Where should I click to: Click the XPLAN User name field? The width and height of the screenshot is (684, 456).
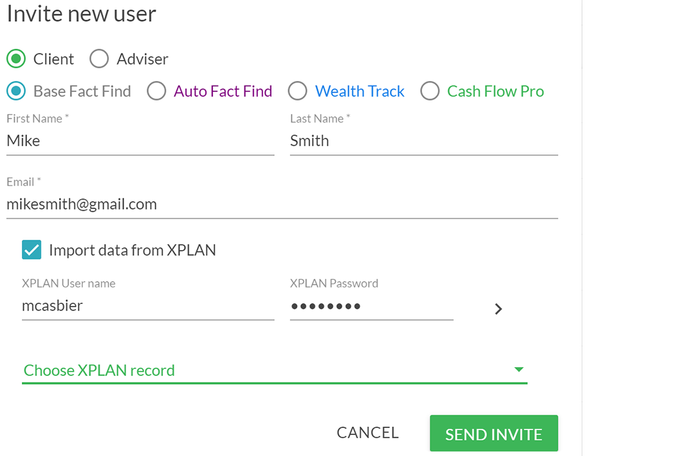[x=148, y=306]
